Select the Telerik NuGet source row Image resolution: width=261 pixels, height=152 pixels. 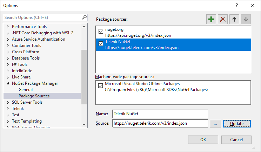click(x=173, y=45)
